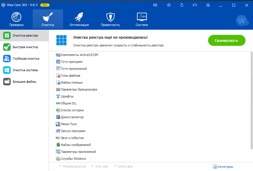Open the main menu list icon
The width and height of the screenshot is (253, 171).
point(208,5)
